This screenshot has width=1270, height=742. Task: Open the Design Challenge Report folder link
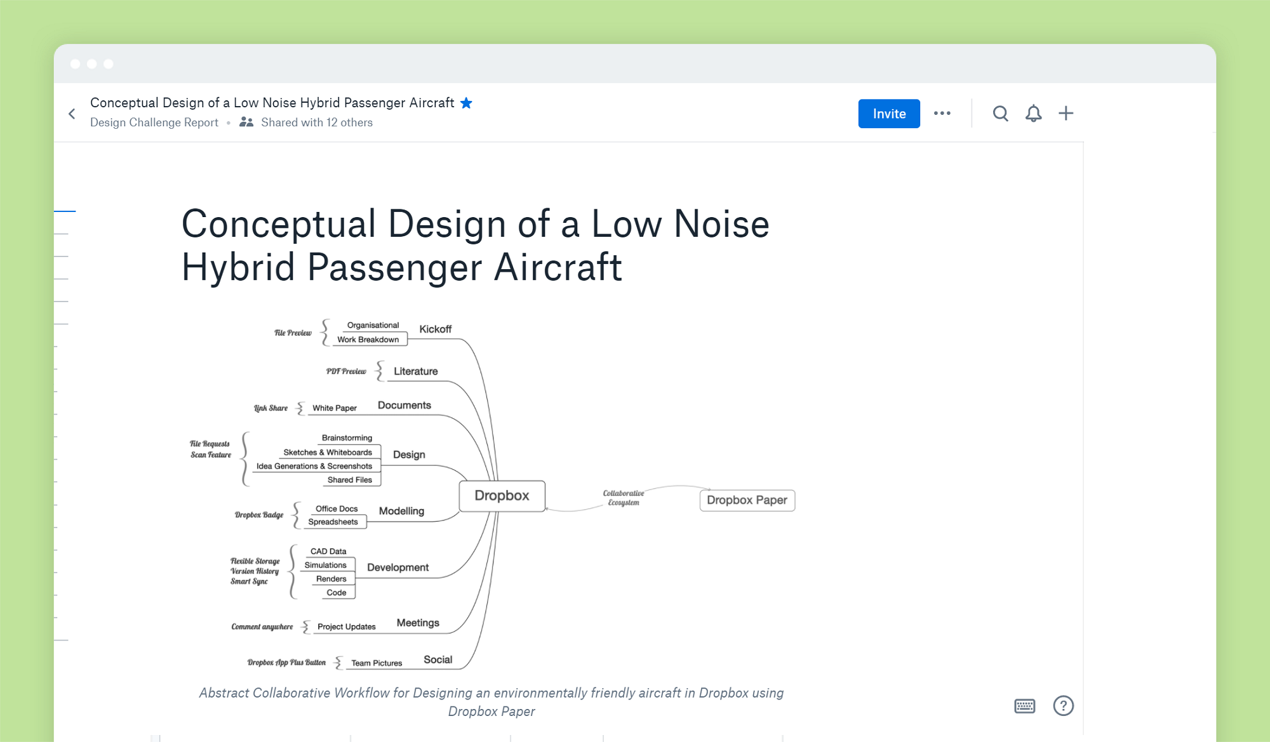click(x=154, y=123)
